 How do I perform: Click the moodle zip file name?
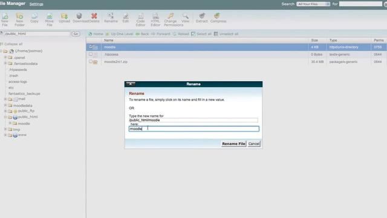(115, 62)
